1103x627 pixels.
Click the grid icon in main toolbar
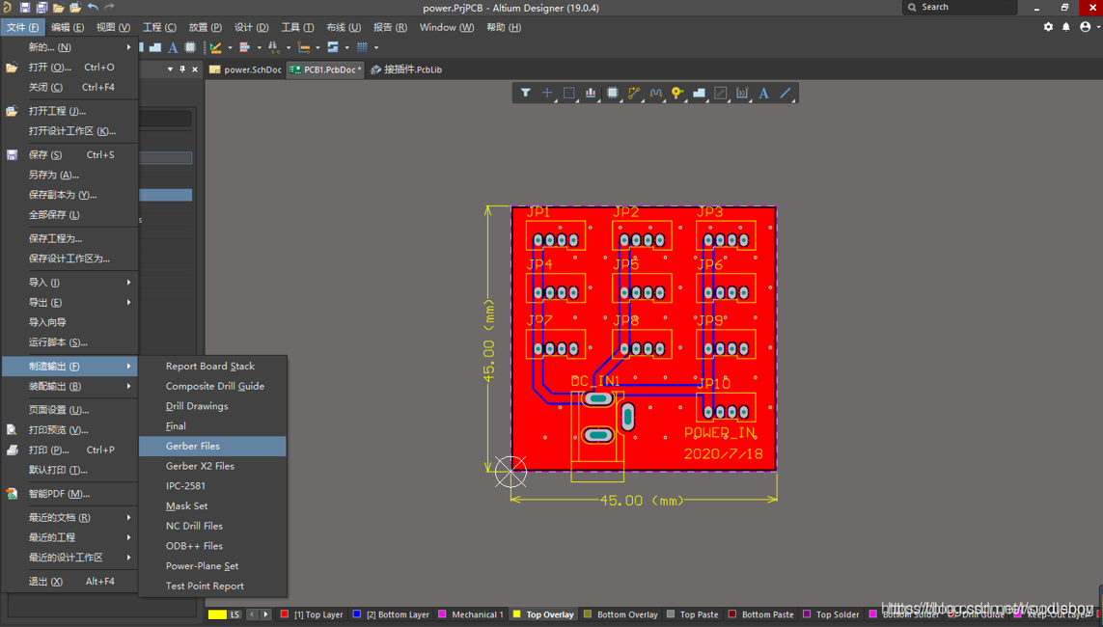[362, 47]
